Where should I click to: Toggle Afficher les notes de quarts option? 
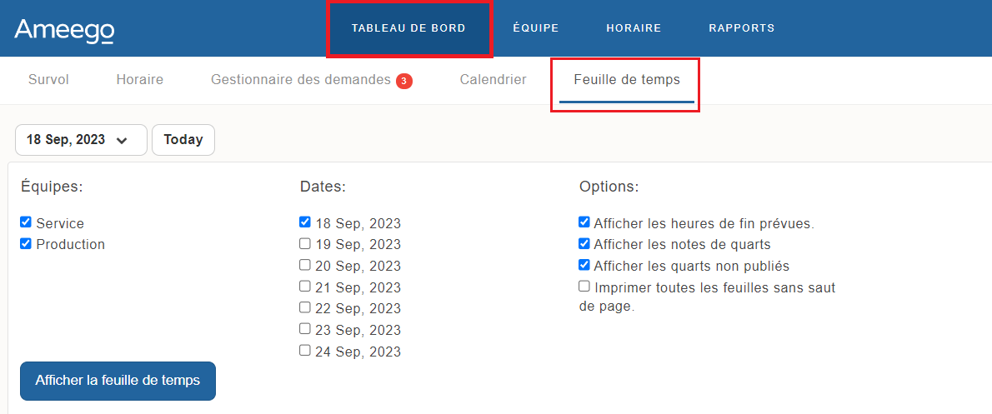tap(584, 244)
